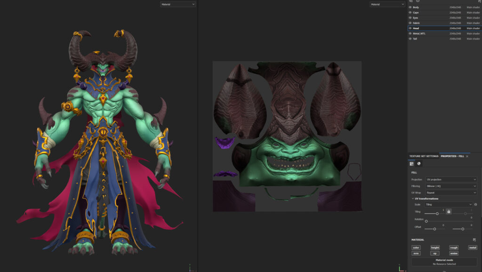Click Main shader on the Cape row
This screenshot has height=272, width=482.
coord(473,13)
